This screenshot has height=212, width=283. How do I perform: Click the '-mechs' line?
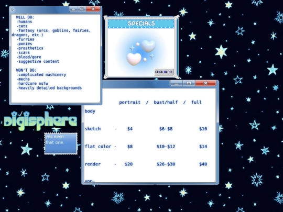point(23,79)
